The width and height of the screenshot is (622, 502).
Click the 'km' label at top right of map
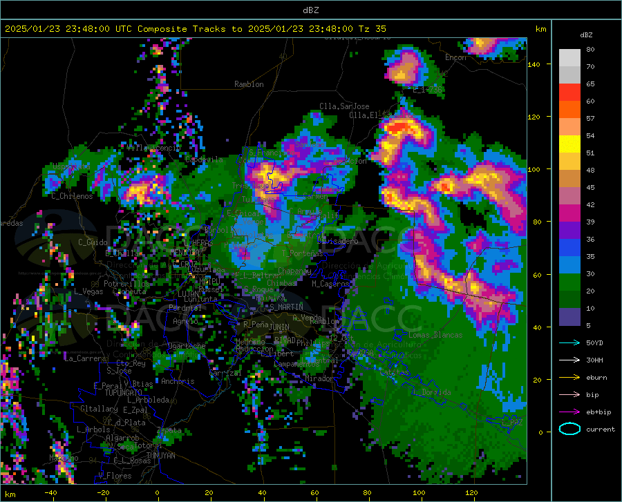pos(540,29)
